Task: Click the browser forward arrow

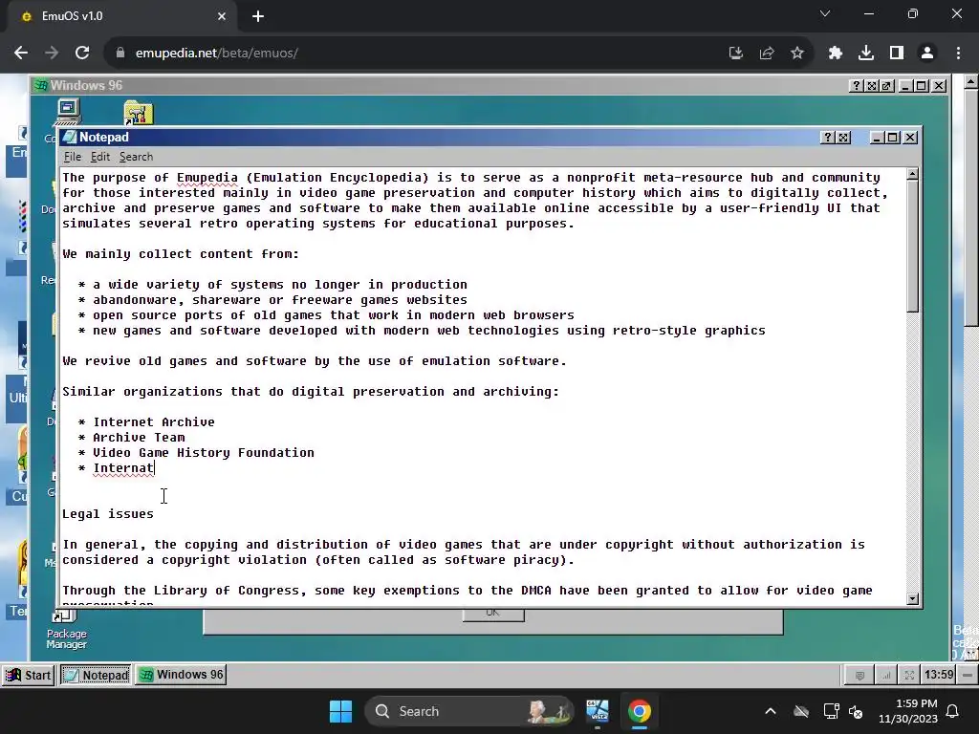Action: [52, 54]
